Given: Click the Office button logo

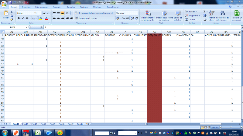Looking at the screenshot, I should tap(4, 4).
